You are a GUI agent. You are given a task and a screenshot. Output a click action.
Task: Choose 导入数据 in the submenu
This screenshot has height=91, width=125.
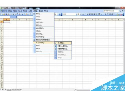pos(63,43)
